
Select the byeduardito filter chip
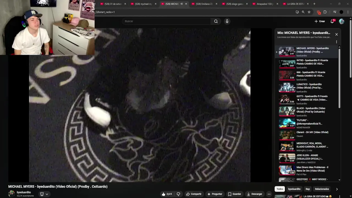point(294,189)
